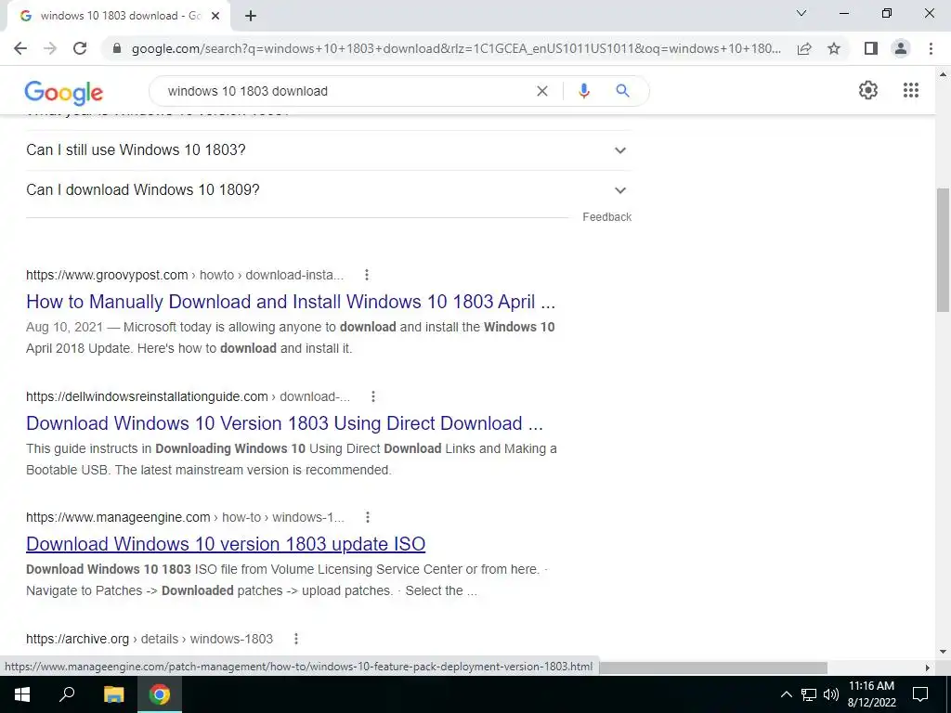Click the manageengine.com URL breadcrumb
Viewport: 951px width, 713px height.
click(x=185, y=517)
